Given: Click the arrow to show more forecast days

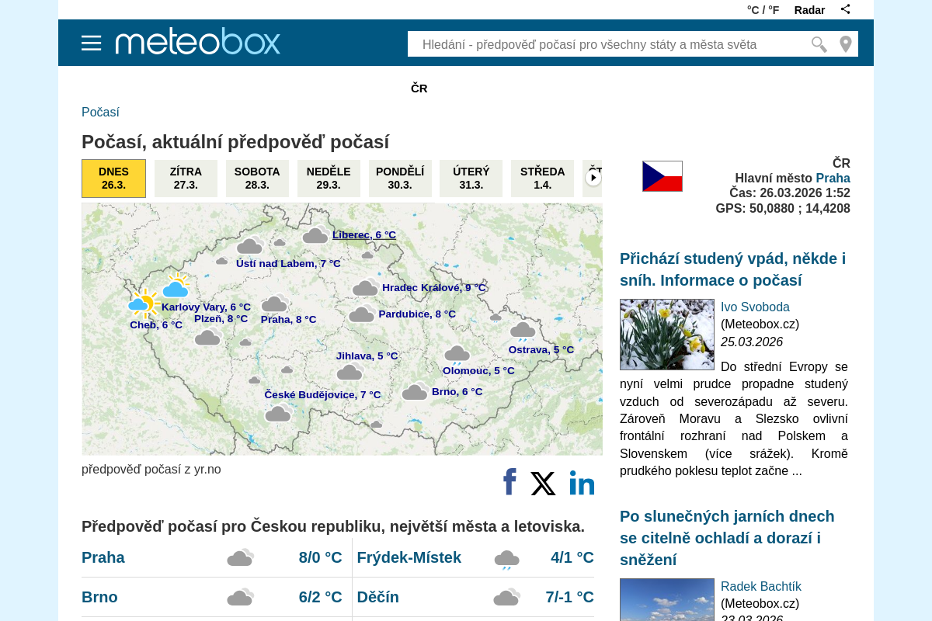Looking at the screenshot, I should point(593,177).
